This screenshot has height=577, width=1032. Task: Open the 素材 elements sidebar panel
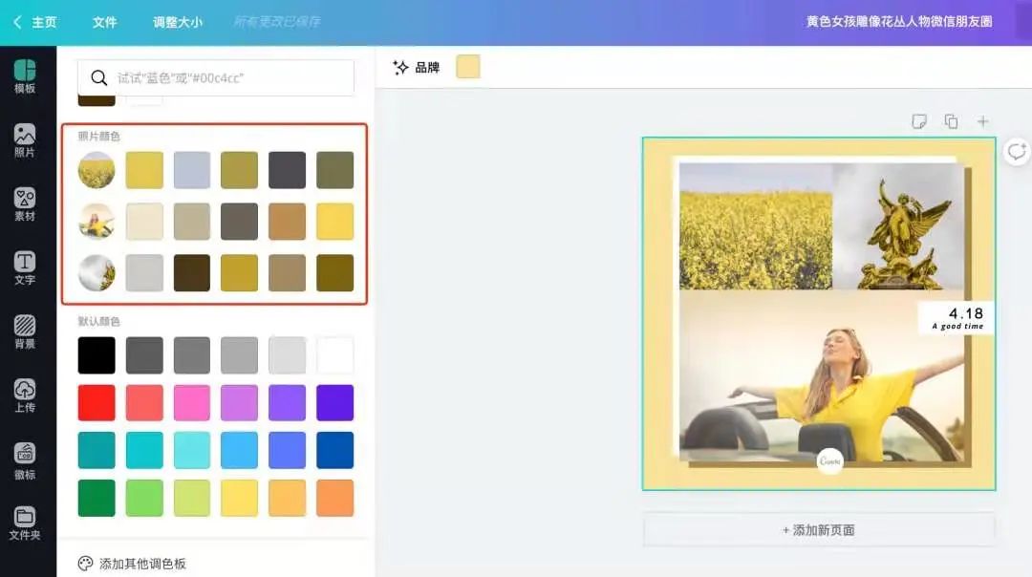[x=25, y=203]
